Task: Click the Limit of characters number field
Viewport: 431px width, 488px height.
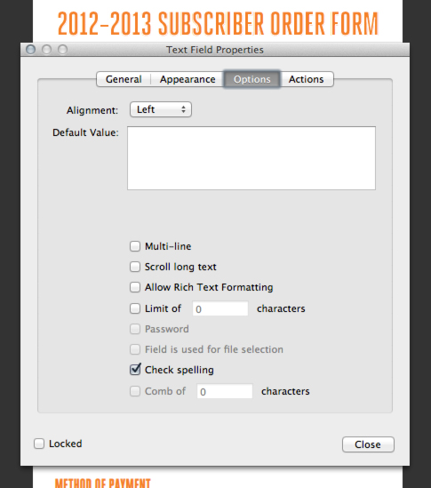Action: pyautogui.click(x=220, y=308)
